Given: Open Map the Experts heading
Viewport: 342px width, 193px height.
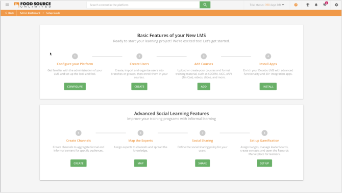Looking at the screenshot, I should [x=140, y=141].
